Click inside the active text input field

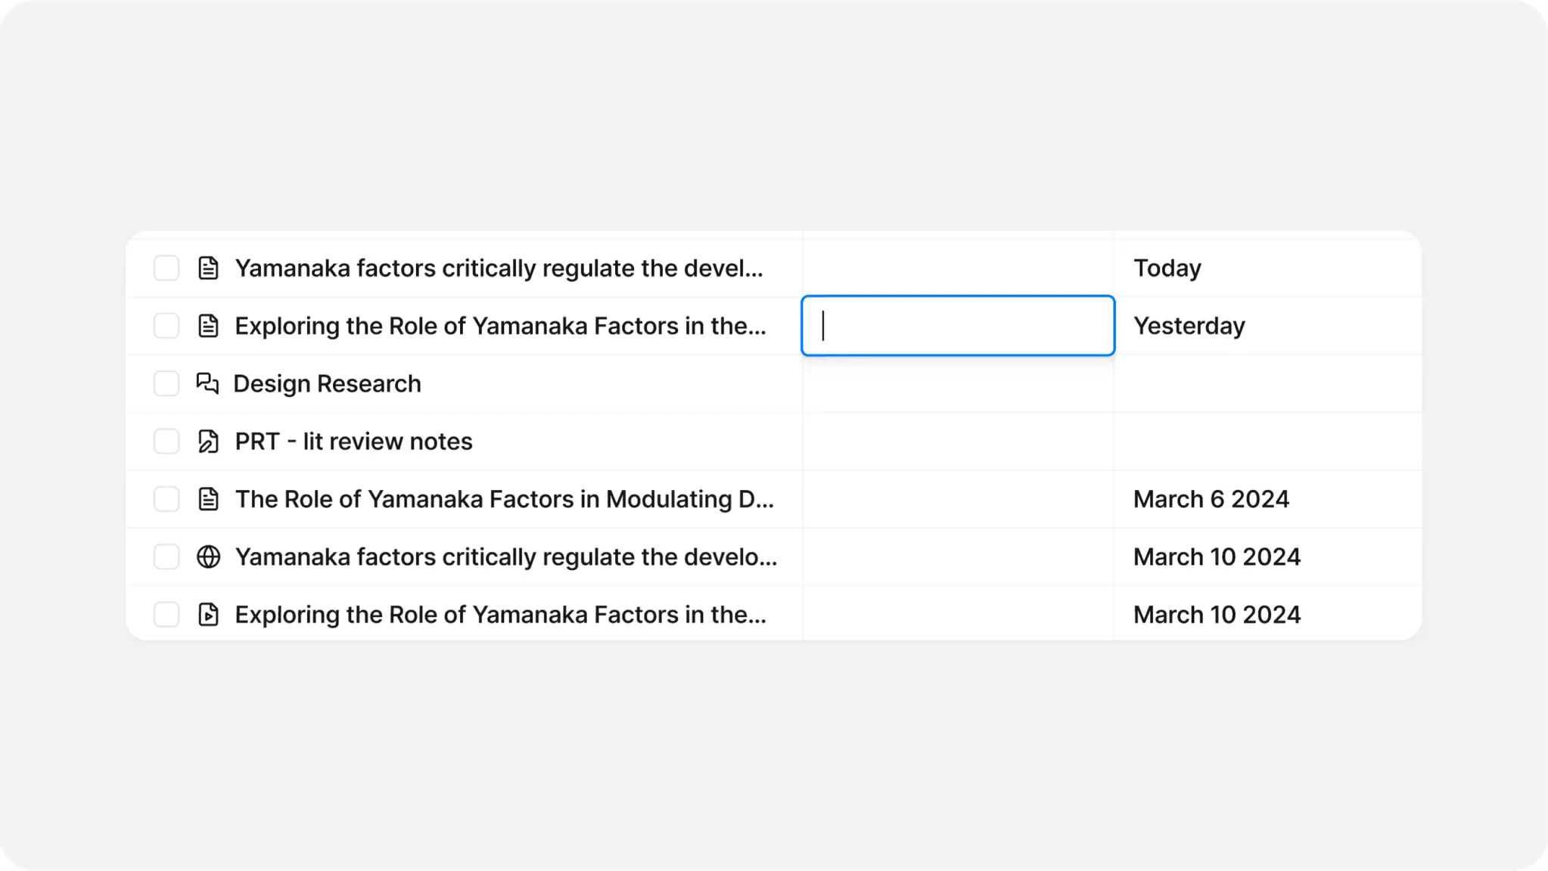[957, 325]
